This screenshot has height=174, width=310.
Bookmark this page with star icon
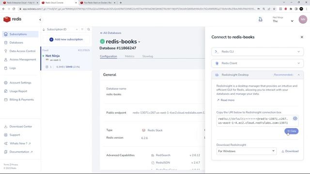[274, 9]
